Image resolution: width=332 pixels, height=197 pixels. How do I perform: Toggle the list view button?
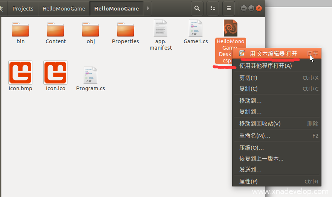pyautogui.click(x=213, y=8)
